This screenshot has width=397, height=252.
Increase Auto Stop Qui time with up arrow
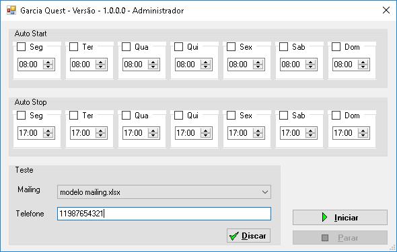point(206,130)
